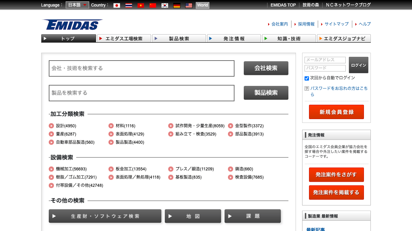Image resolution: width=412 pixels, height=231 pixels.
Task: Click the question mark help icon
Action: pos(307,88)
